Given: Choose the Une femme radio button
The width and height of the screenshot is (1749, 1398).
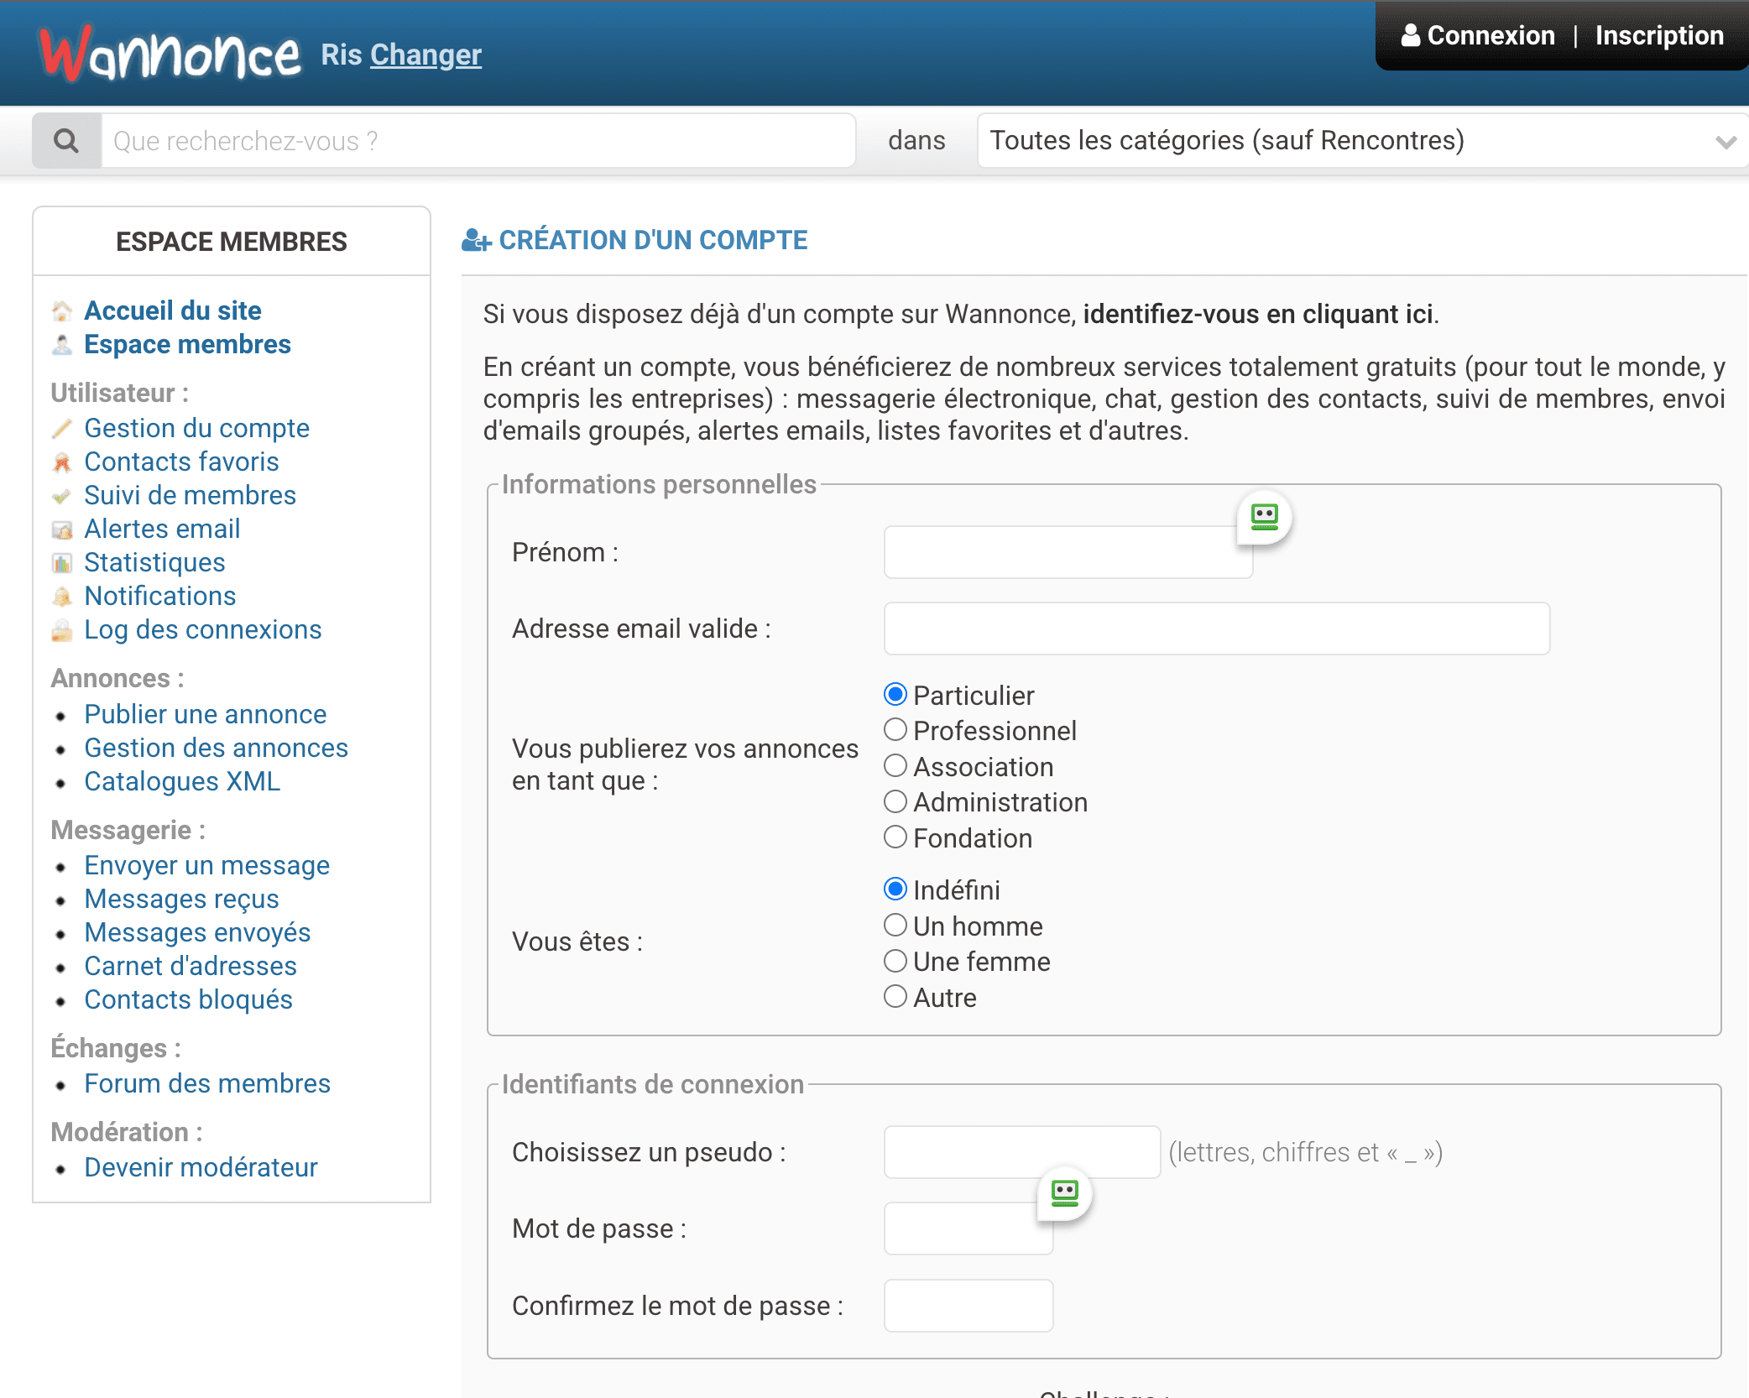Looking at the screenshot, I should (895, 961).
